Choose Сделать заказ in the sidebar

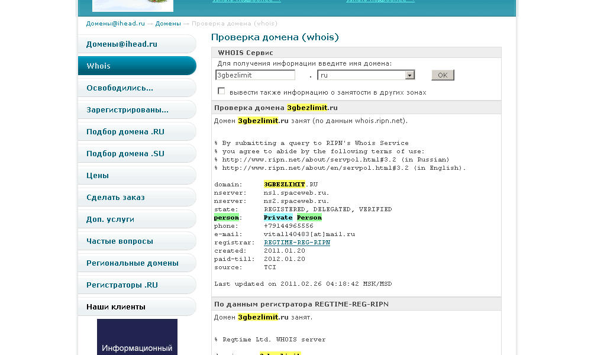click(x=137, y=198)
